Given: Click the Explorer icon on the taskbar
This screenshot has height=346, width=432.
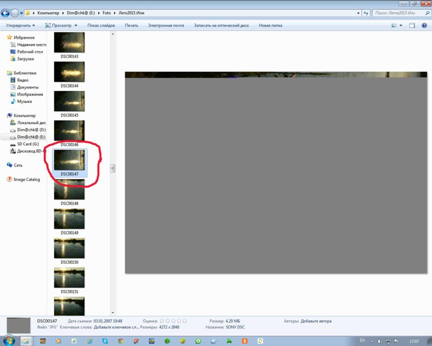Looking at the screenshot, I should point(26,341).
